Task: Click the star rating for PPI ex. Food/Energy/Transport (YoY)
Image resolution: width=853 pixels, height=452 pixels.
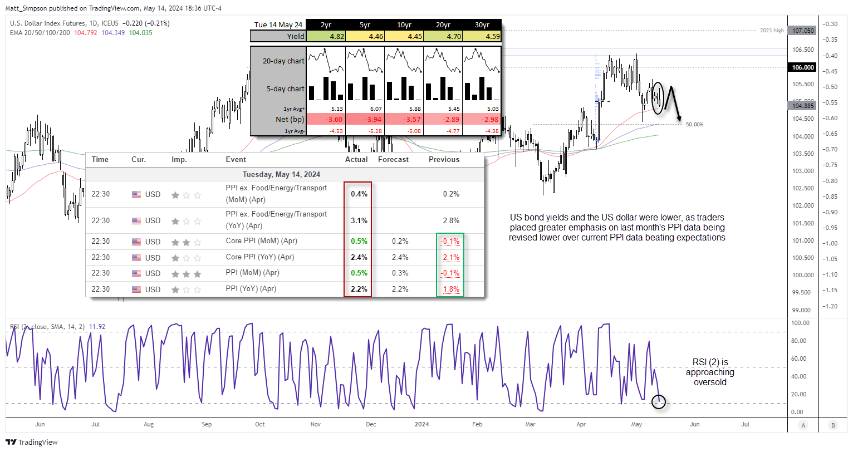Action: pos(186,221)
